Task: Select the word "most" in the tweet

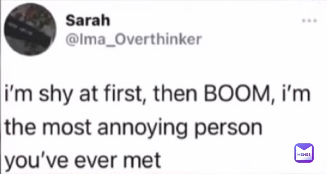Action: point(66,127)
